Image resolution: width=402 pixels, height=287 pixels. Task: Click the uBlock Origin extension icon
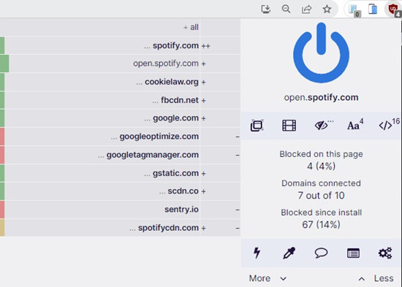[394, 9]
